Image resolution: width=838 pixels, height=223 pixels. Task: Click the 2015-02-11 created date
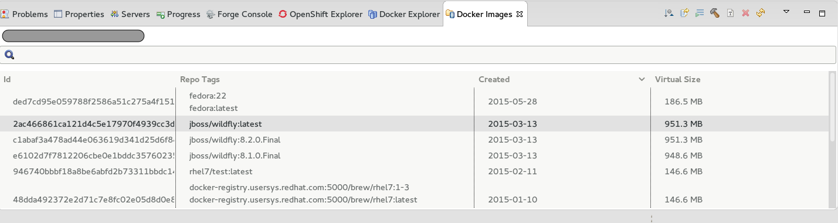click(513, 171)
